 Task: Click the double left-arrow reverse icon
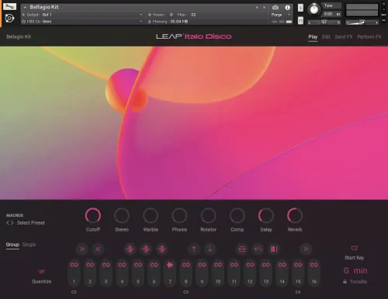coord(98,249)
